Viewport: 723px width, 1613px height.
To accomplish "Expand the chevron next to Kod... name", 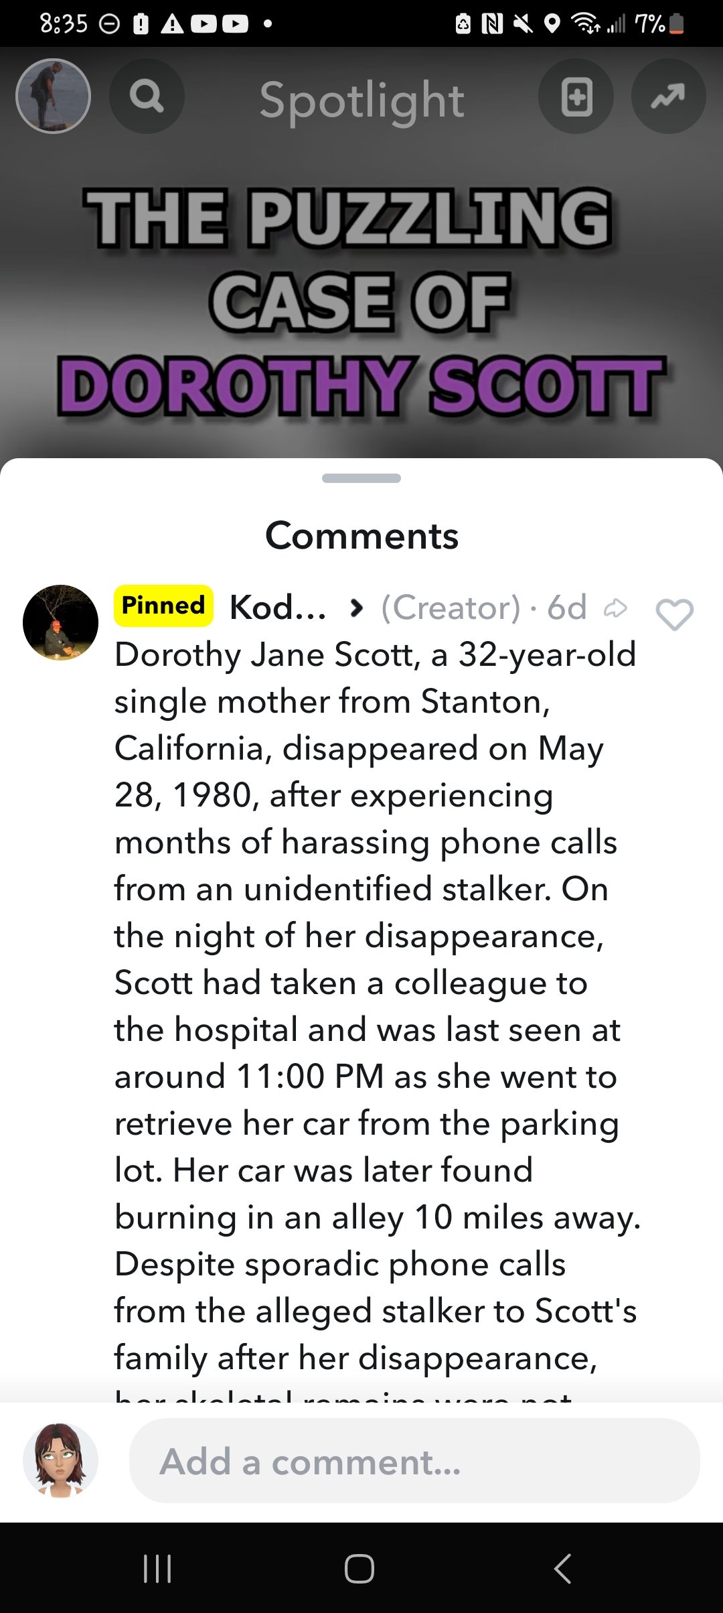I will [357, 608].
